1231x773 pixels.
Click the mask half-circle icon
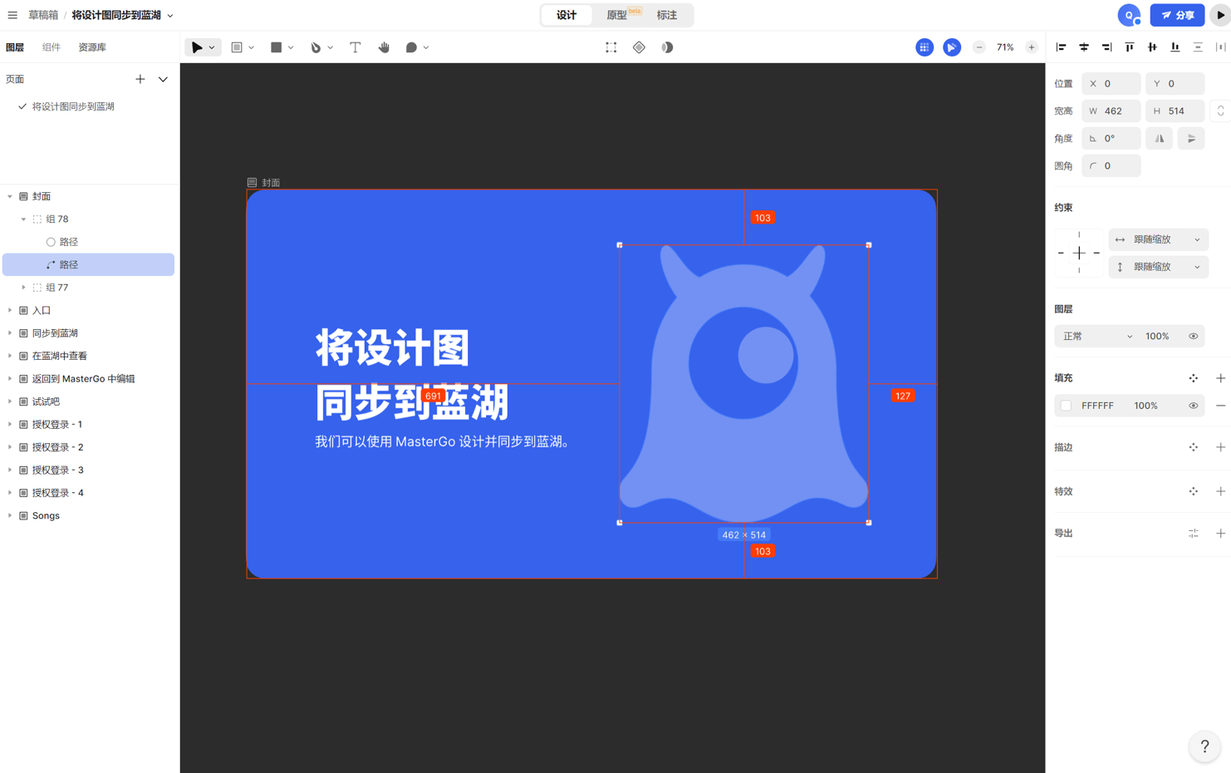(x=667, y=47)
